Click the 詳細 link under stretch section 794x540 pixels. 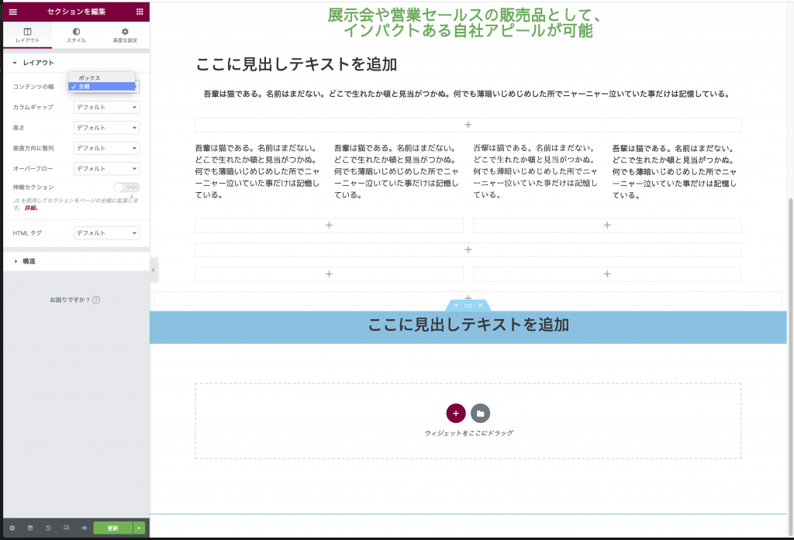point(31,208)
